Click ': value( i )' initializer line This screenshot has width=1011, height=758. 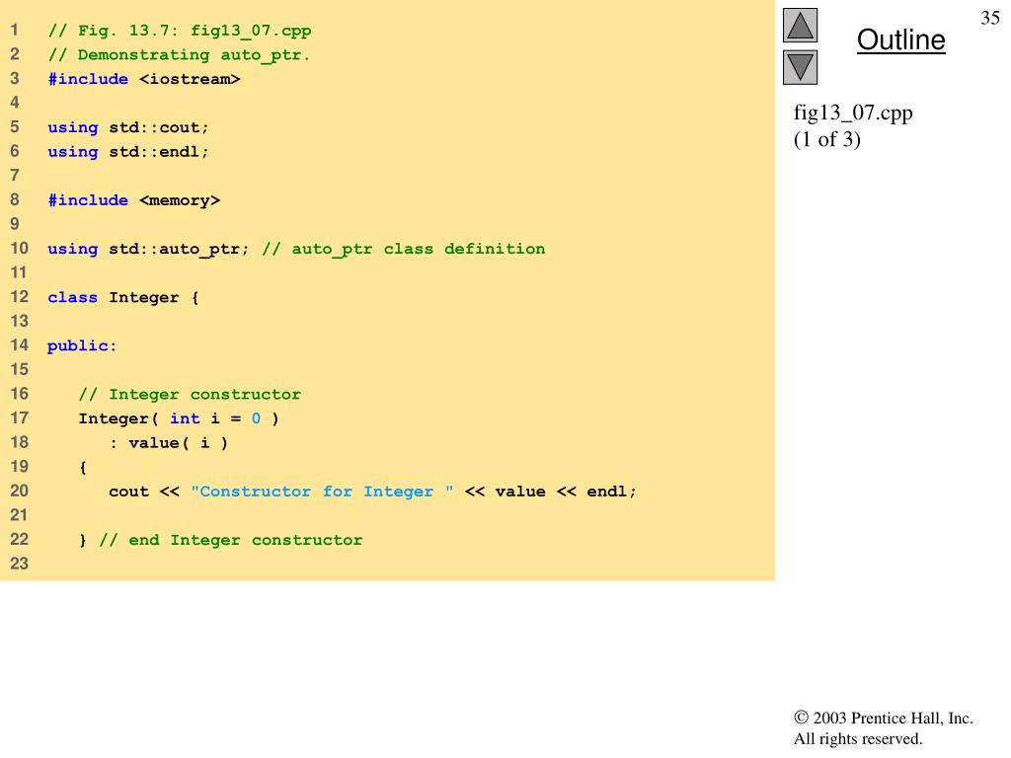point(168,443)
